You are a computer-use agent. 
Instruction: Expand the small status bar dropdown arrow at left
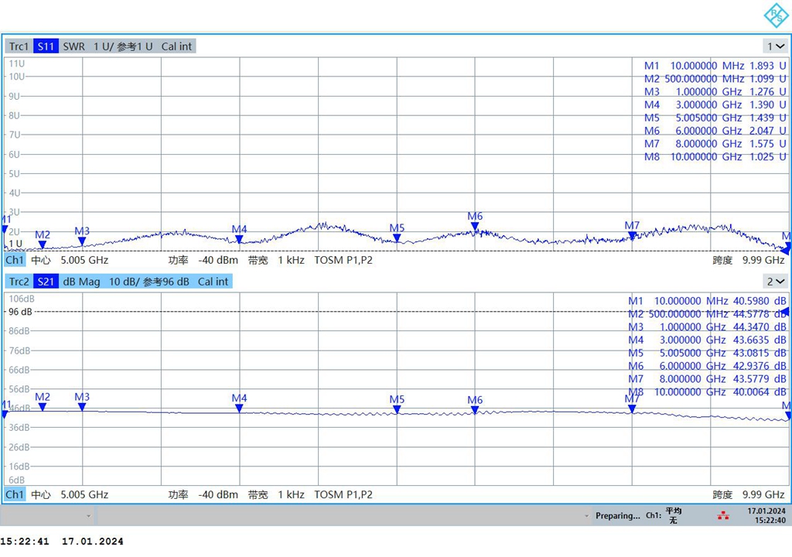(x=88, y=516)
